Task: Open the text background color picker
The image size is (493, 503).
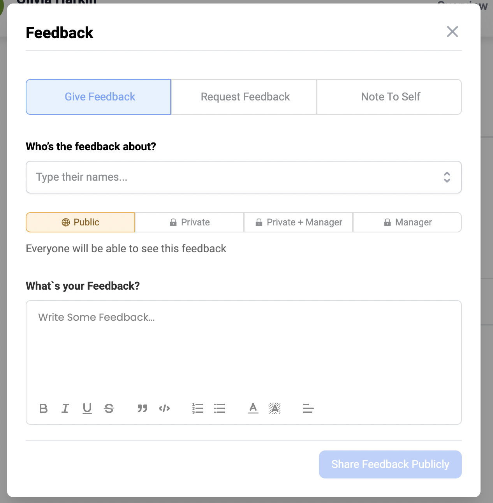Action: [x=275, y=408]
